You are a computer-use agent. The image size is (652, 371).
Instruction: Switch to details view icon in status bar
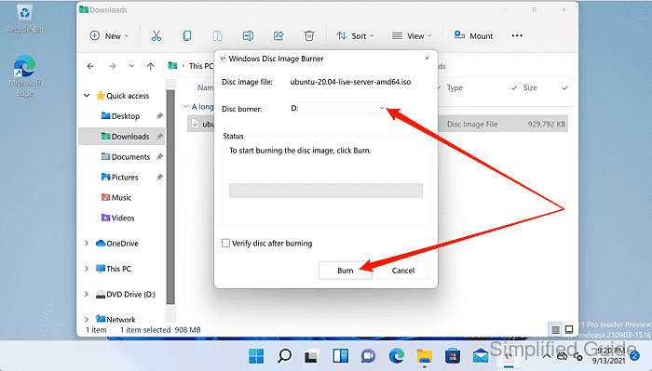(x=555, y=330)
